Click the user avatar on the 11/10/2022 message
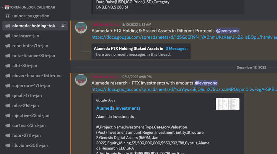The image size is (277, 154). tap(81, 28)
